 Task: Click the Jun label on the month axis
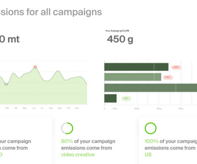(34, 108)
